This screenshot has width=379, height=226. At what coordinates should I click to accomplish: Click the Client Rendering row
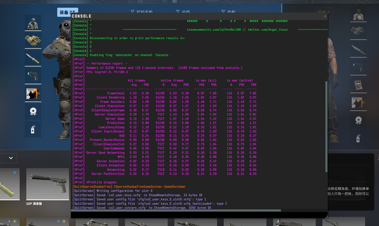pyautogui.click(x=165, y=98)
